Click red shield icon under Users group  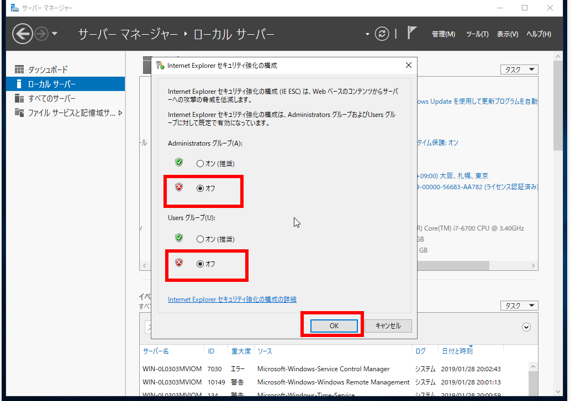coord(179,263)
